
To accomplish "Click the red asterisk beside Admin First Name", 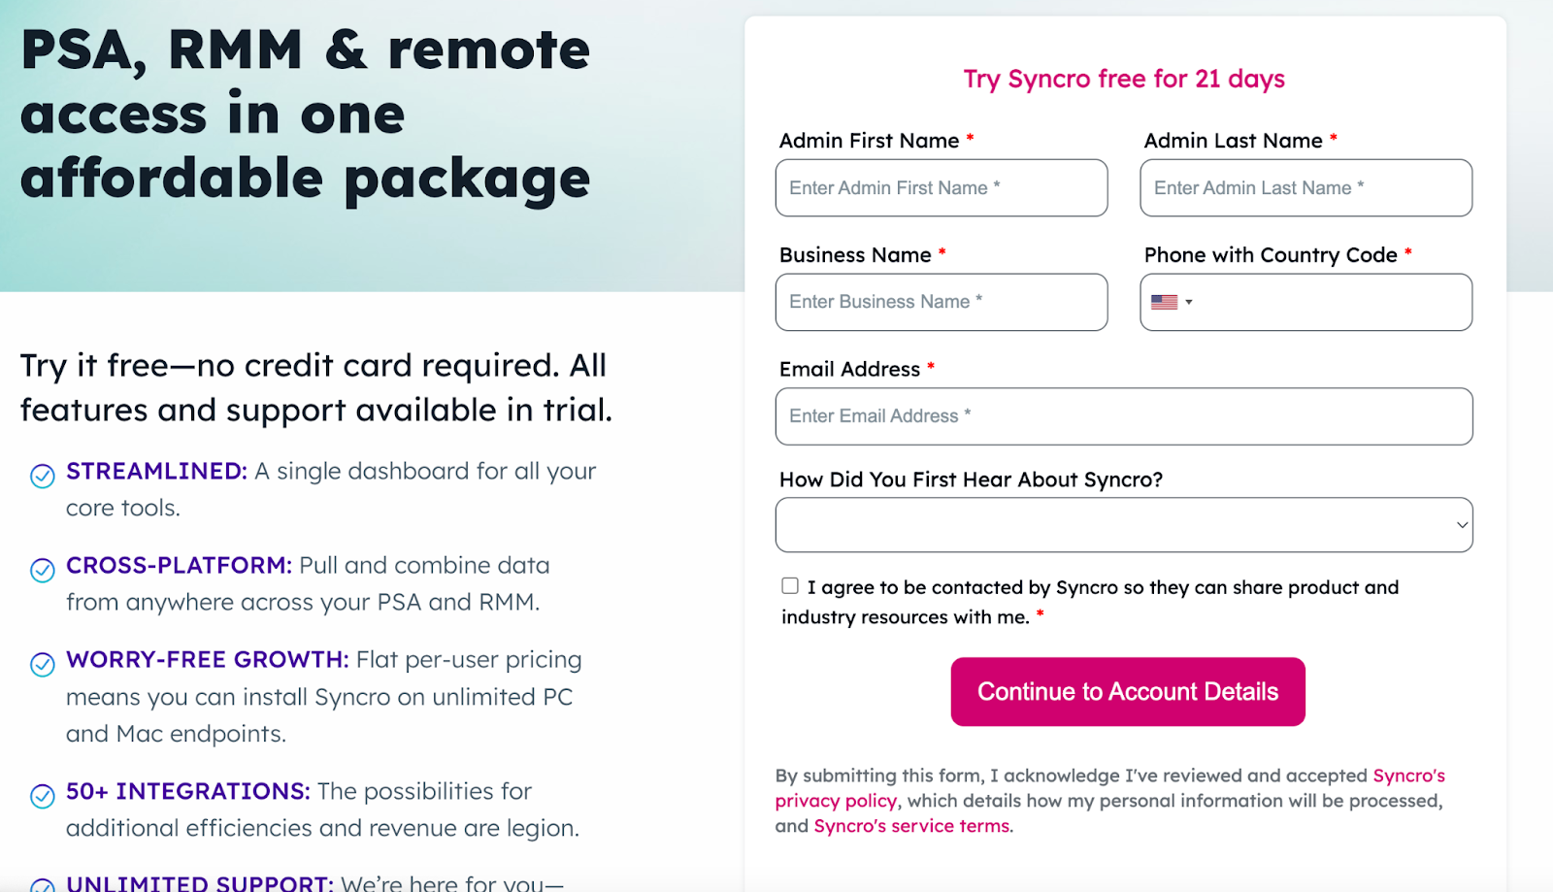I will [x=969, y=137].
